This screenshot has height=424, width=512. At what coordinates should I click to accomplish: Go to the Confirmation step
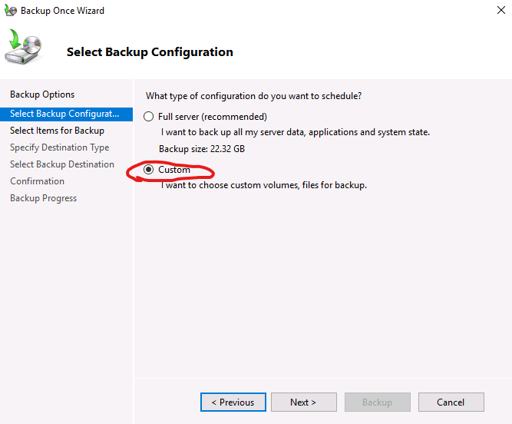click(37, 181)
